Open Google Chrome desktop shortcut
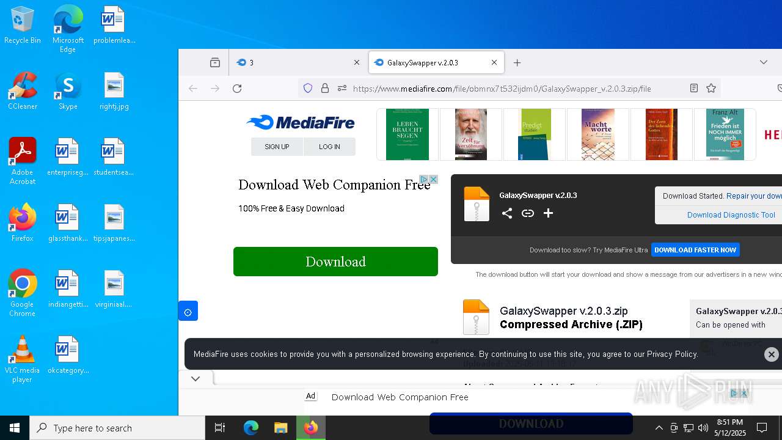Screen dimensions: 782x440 (23, 293)
